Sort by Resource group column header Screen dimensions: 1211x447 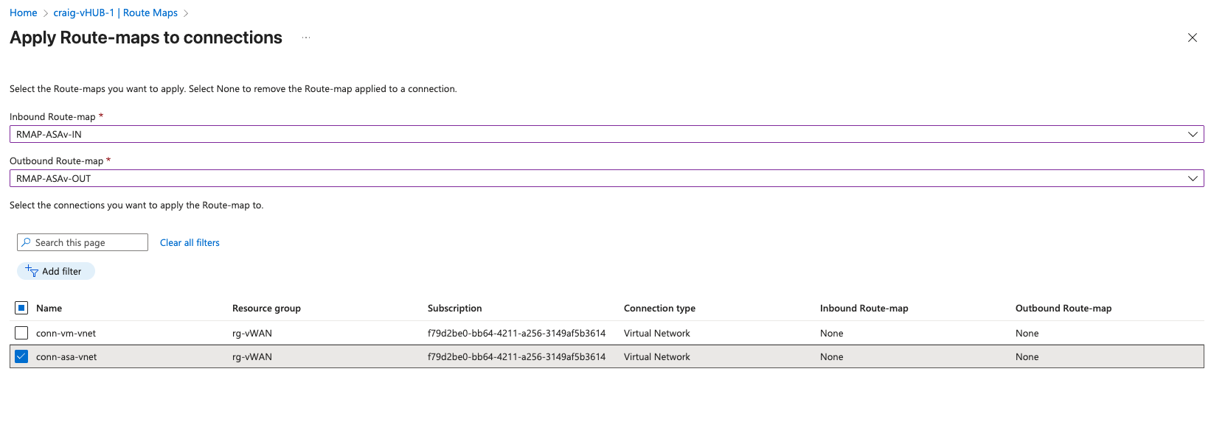click(x=266, y=308)
